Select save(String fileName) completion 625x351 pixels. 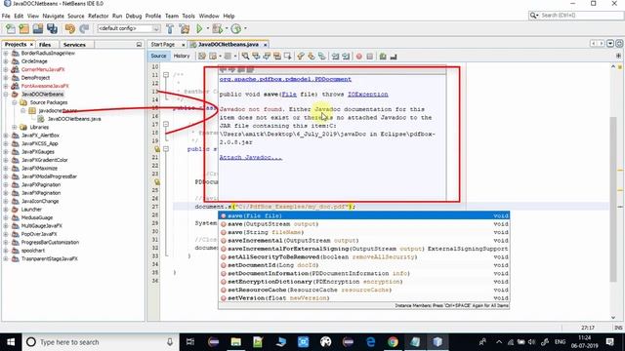364,232
